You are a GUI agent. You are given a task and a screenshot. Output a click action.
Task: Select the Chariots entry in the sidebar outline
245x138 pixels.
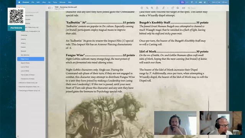[23, 47]
